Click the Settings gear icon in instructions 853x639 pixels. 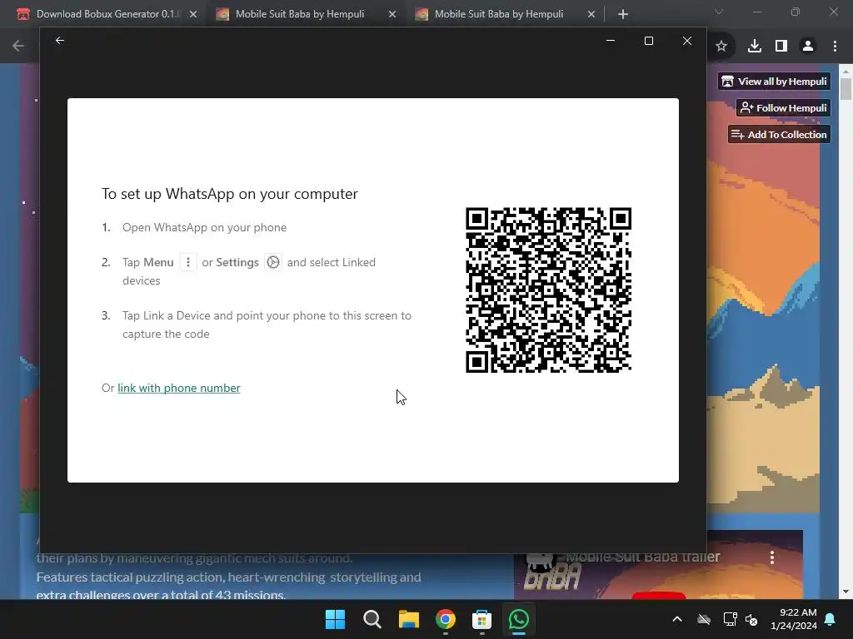(273, 262)
